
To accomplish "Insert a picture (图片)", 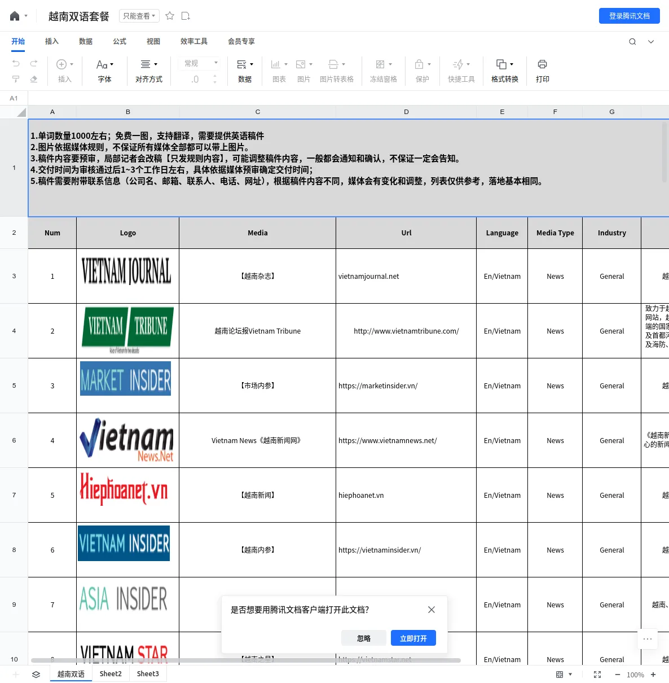I will (304, 71).
